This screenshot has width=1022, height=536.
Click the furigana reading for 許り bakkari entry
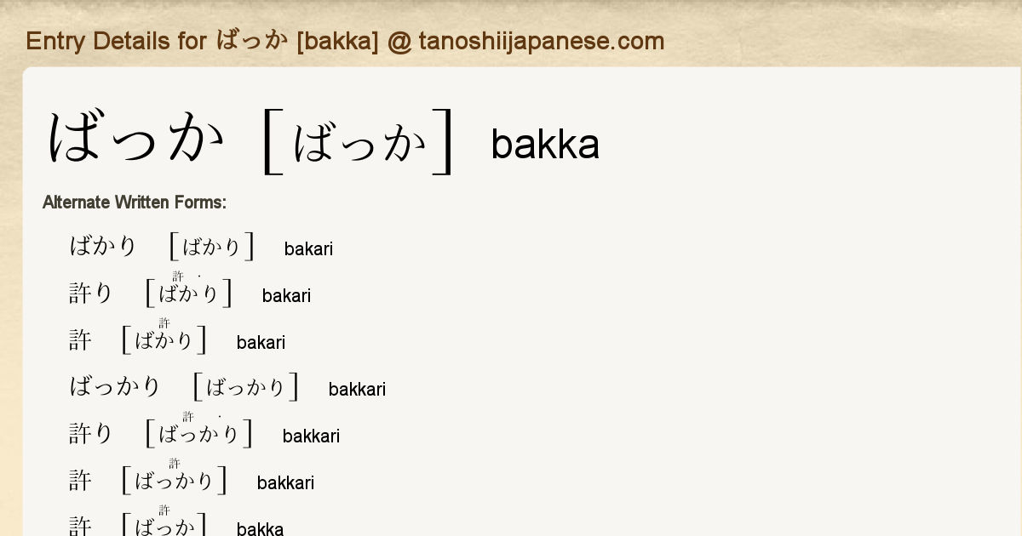tap(199, 434)
